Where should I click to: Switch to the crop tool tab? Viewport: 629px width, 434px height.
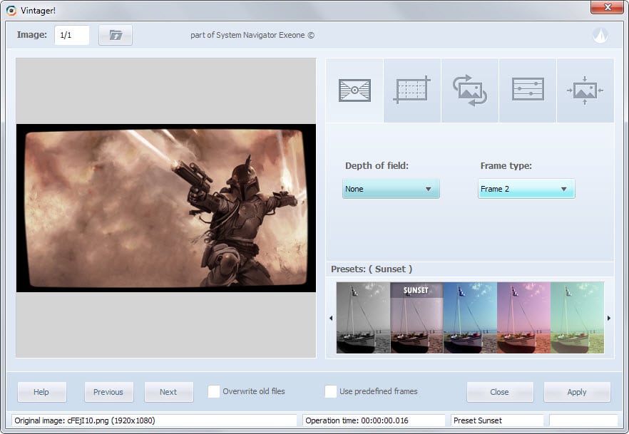click(412, 91)
